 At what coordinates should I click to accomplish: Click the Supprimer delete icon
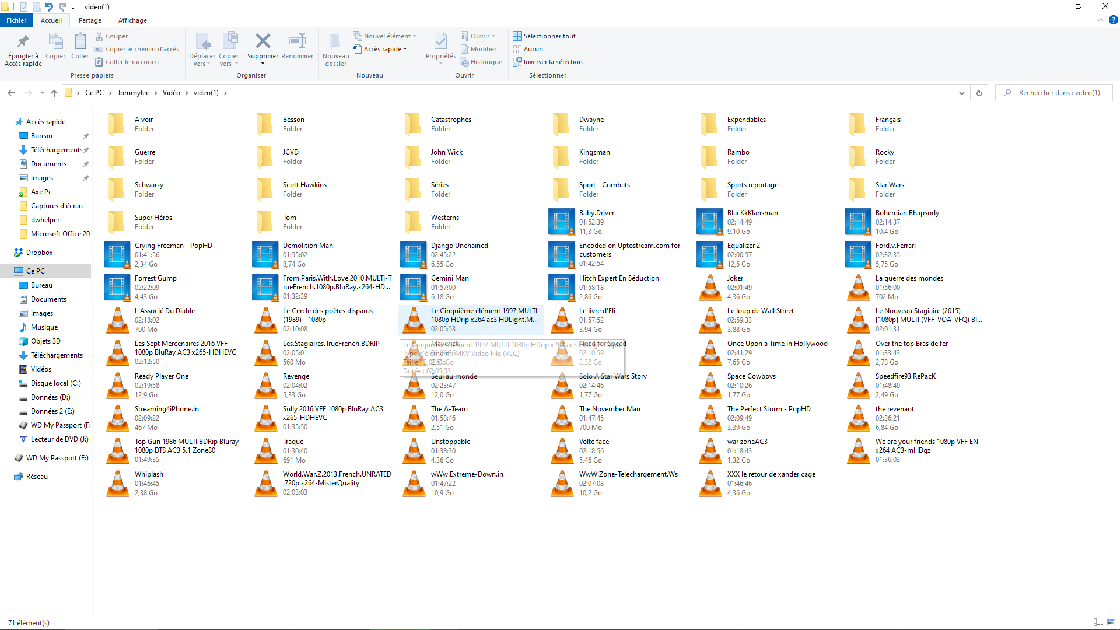(x=262, y=41)
